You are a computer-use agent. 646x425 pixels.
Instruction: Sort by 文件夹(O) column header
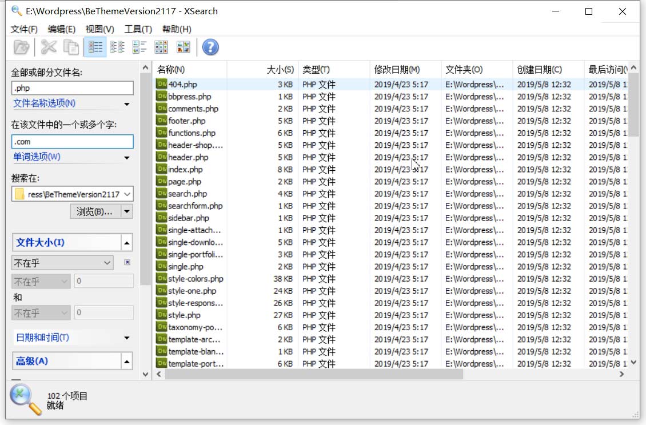(x=477, y=70)
